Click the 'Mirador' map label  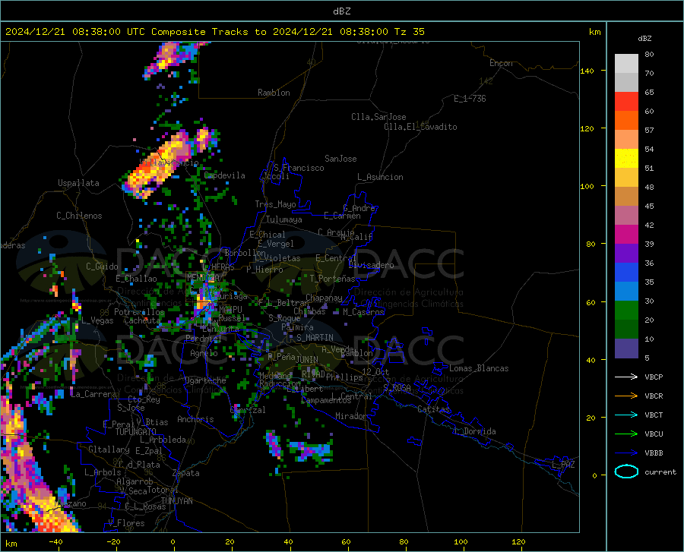(351, 416)
